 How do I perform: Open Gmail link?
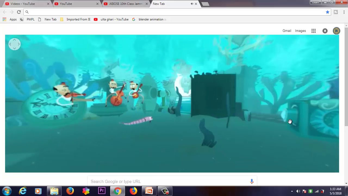pos(287,31)
